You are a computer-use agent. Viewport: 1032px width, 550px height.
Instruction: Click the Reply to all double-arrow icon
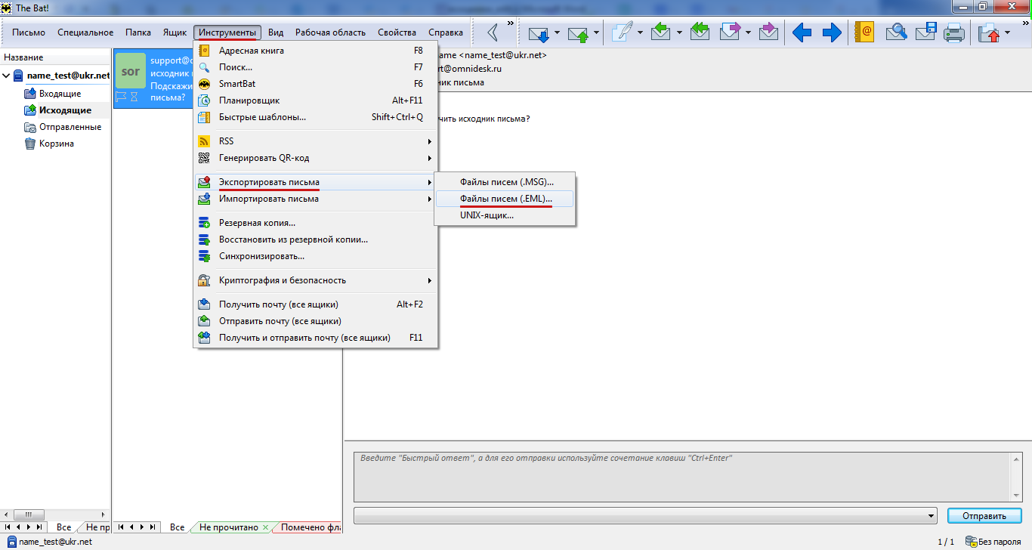pyautogui.click(x=700, y=32)
